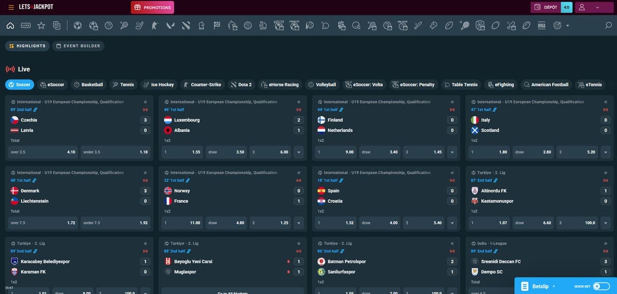Toggle the Quick Bet switch
Image resolution: width=617 pixels, height=294 pixels.
coord(601,286)
